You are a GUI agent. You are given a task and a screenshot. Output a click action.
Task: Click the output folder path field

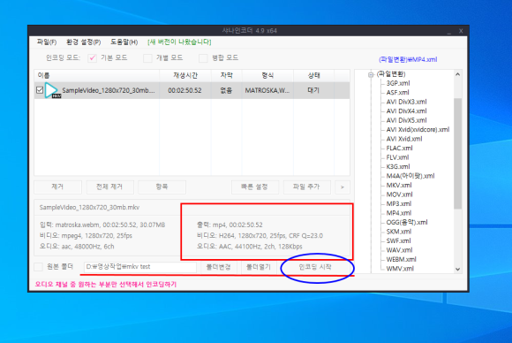(140, 267)
